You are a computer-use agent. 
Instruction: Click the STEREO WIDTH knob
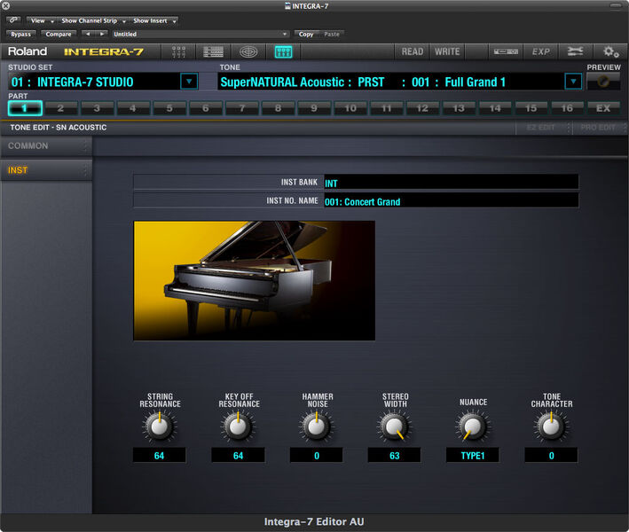point(394,426)
